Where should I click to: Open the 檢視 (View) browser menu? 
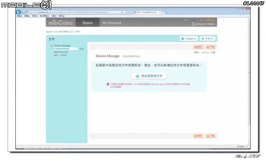(x=35, y=16)
